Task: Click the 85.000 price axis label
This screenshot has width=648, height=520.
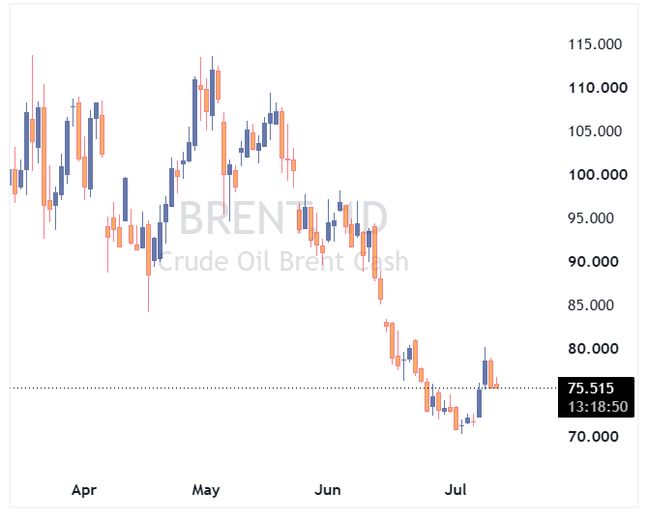Action: tap(591, 305)
